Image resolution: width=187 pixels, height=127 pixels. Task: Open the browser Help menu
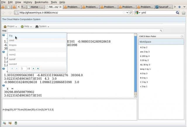62,2
